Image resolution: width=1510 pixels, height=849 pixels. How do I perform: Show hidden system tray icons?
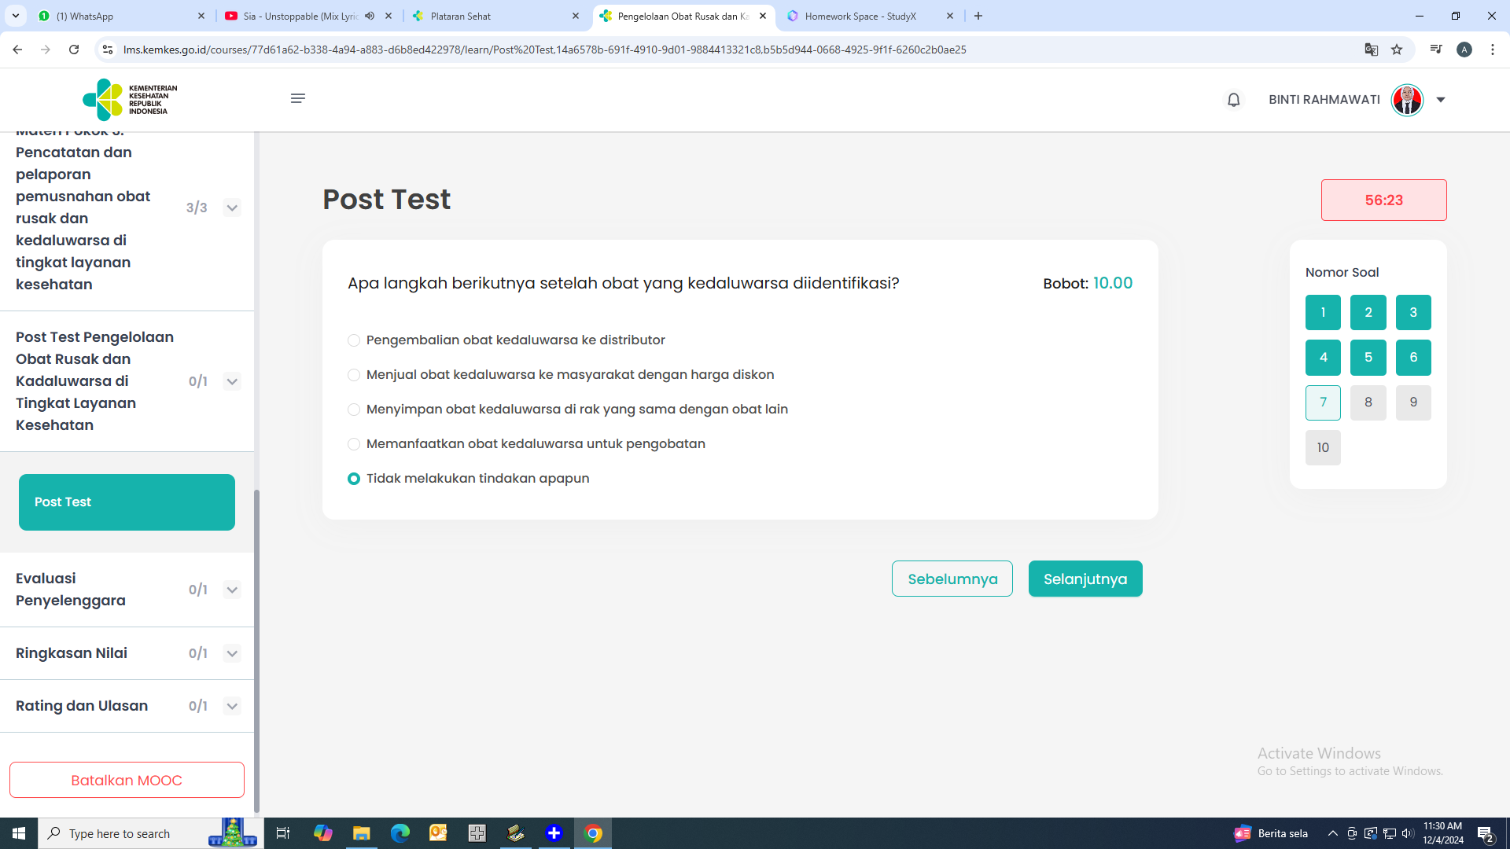coord(1333,833)
